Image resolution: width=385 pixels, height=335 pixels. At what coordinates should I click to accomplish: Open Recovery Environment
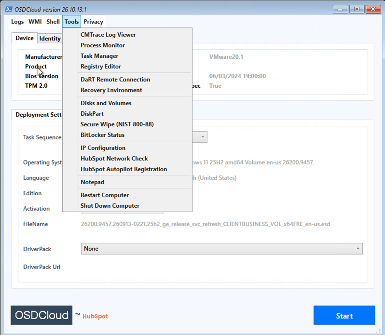tap(135, 90)
